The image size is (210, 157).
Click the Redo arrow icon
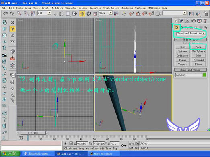(12, 14)
